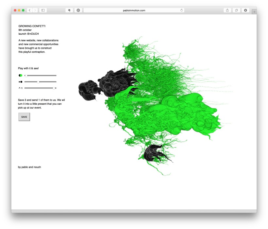This screenshot has height=229, width=268.
Task: Click the black and green circles icon
Action: click(x=20, y=76)
